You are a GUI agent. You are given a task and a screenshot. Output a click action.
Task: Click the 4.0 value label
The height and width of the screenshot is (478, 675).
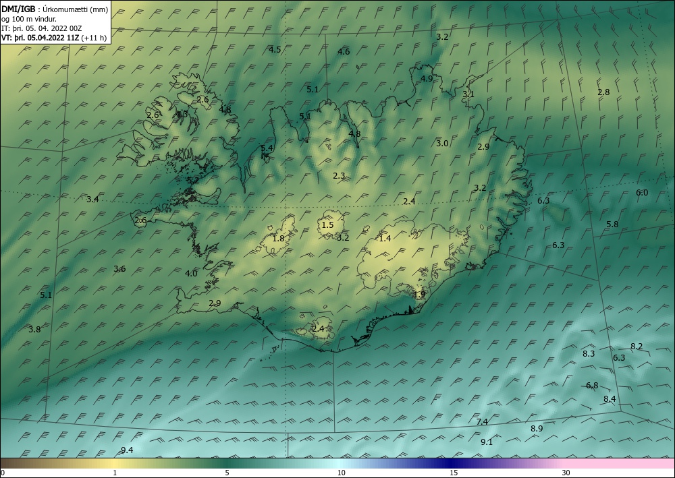(191, 274)
